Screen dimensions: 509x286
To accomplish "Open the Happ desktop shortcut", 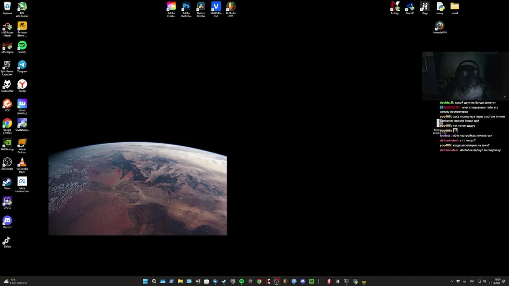I will pos(425,8).
